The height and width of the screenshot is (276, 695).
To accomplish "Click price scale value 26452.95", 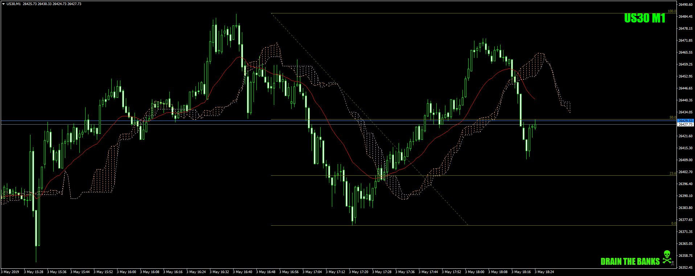I will pos(686,76).
